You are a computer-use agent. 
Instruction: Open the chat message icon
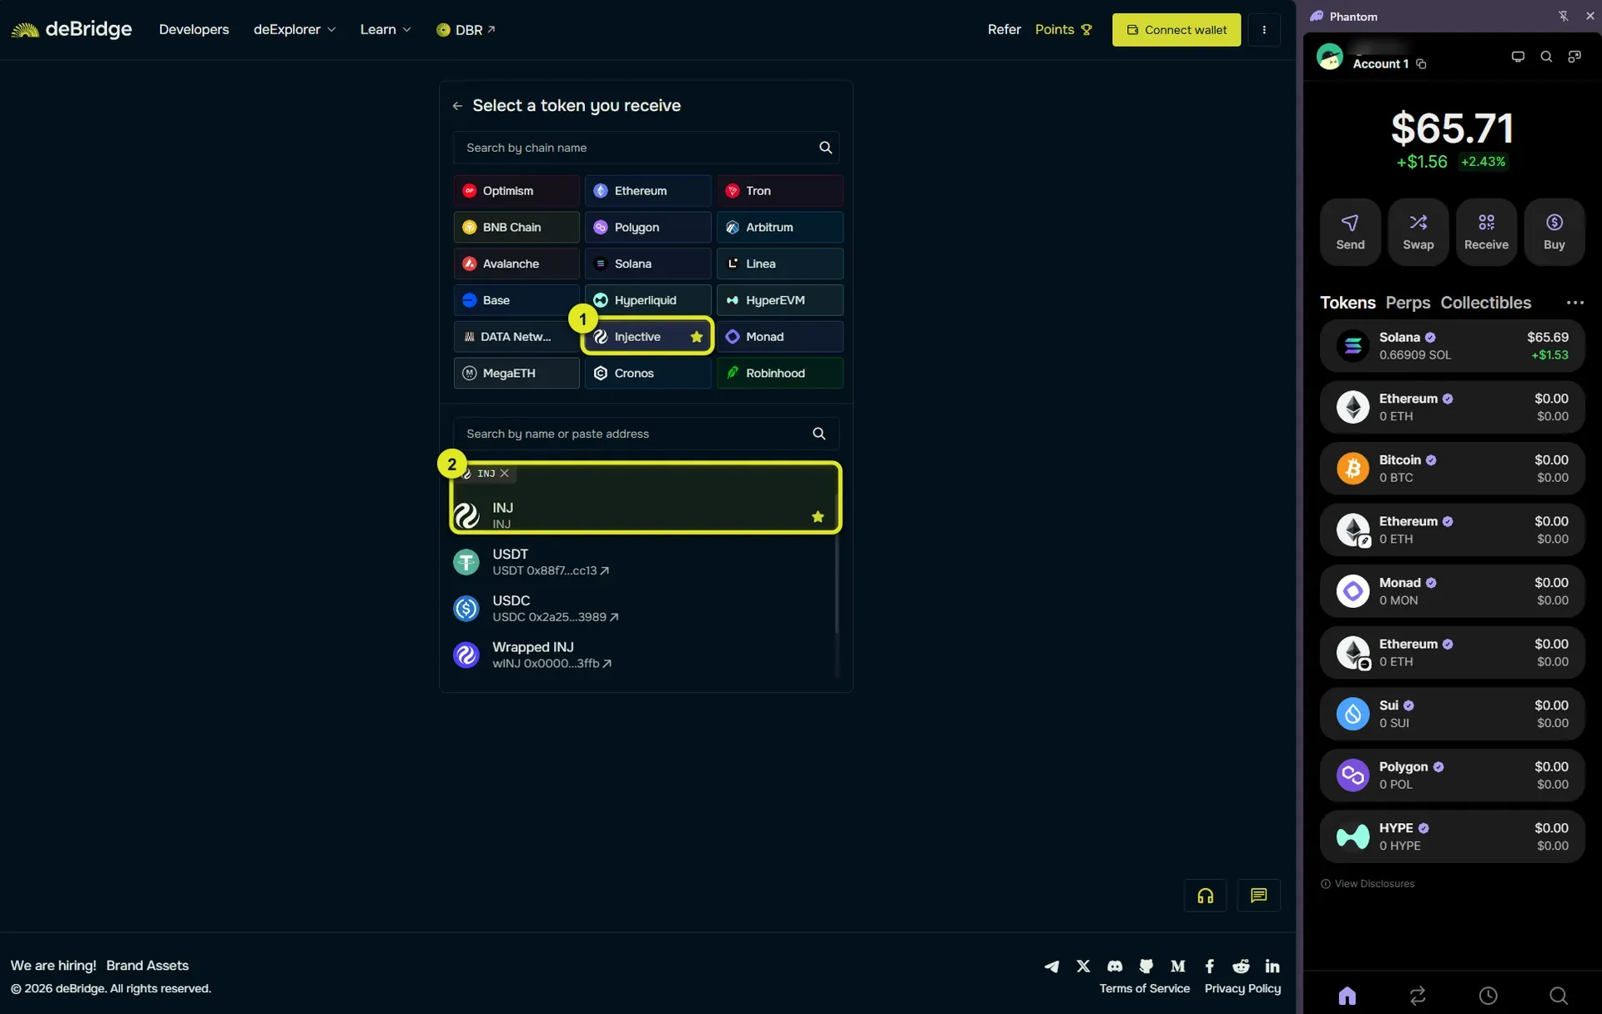1258,896
